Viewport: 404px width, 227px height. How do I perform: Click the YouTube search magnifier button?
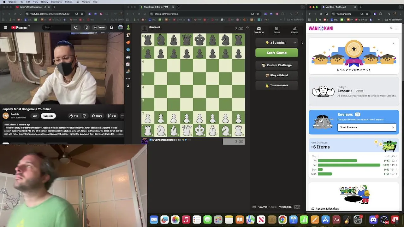tap(76, 27)
